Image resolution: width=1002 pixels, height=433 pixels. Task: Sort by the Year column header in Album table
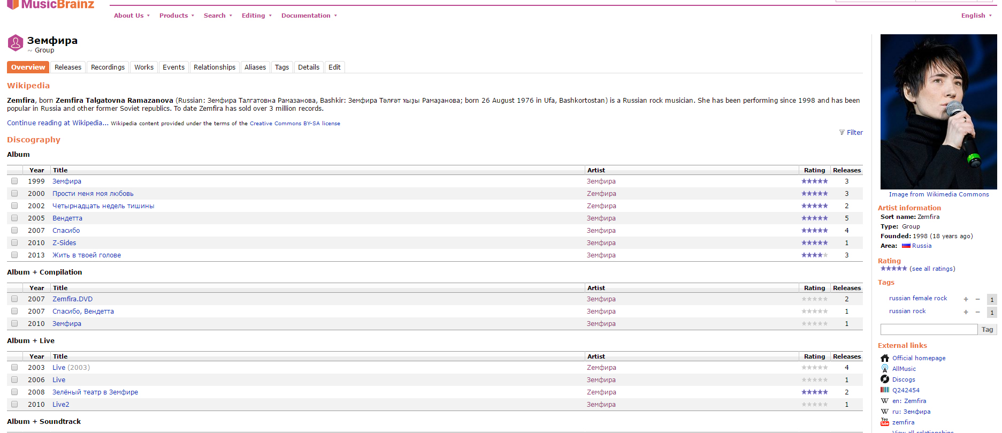pyautogui.click(x=37, y=170)
